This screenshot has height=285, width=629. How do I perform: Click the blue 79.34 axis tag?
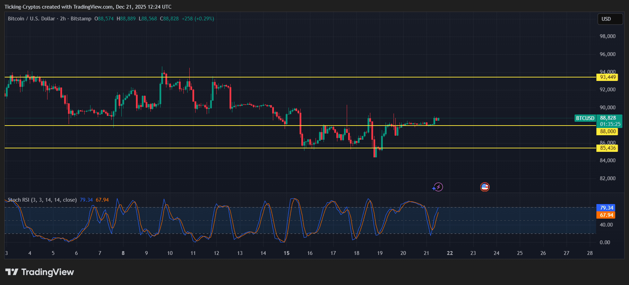click(606, 208)
